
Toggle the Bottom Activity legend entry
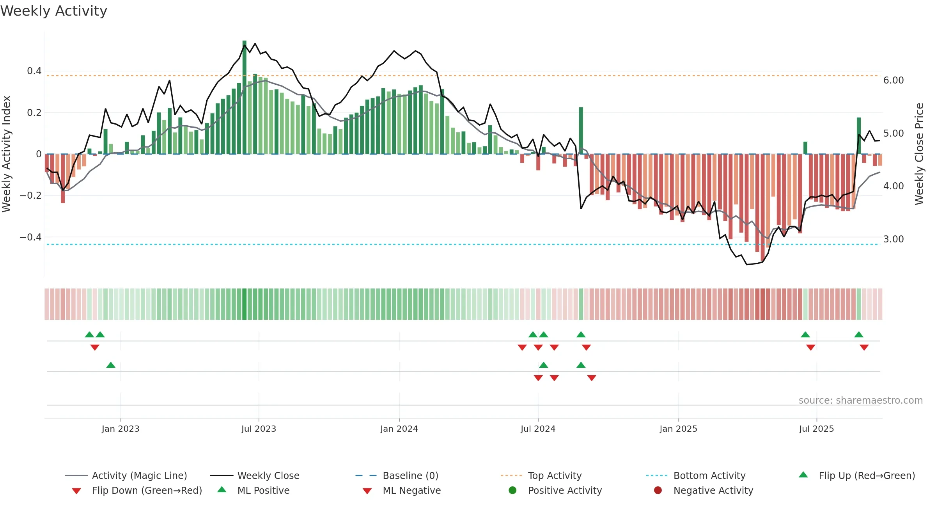click(696, 475)
